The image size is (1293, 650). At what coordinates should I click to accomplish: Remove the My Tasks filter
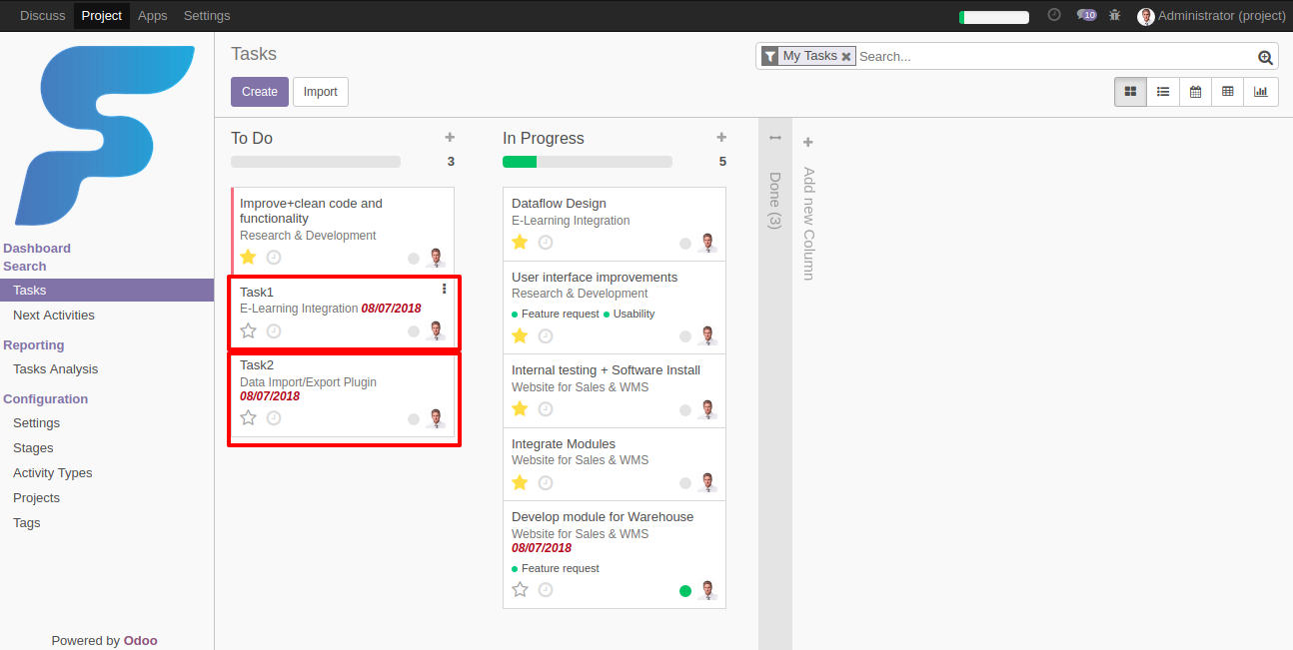coord(846,57)
